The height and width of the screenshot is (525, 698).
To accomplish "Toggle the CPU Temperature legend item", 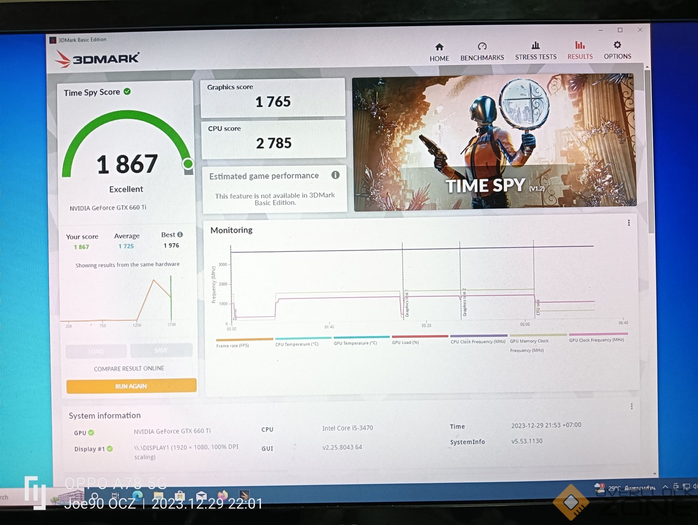I will [302, 342].
